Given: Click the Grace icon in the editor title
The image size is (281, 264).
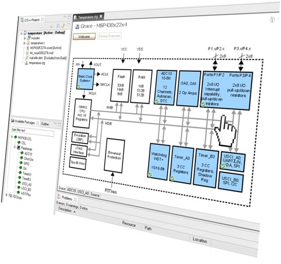Looking at the screenshot, I should point(77,27).
